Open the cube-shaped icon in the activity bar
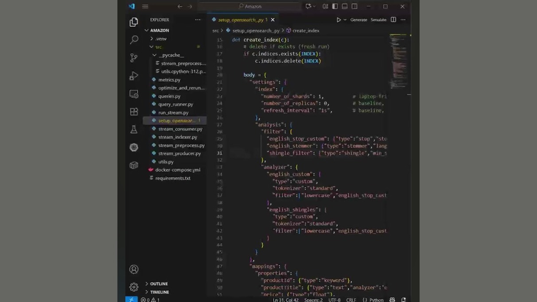This screenshot has height=302, width=537. click(x=134, y=165)
